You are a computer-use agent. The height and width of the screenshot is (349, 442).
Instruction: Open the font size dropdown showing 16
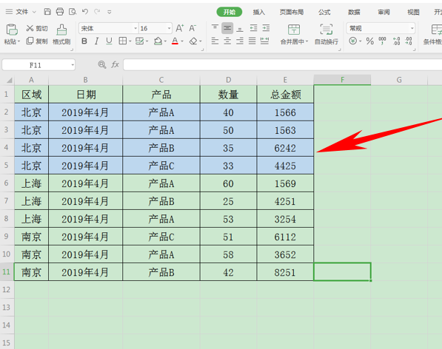(169, 28)
